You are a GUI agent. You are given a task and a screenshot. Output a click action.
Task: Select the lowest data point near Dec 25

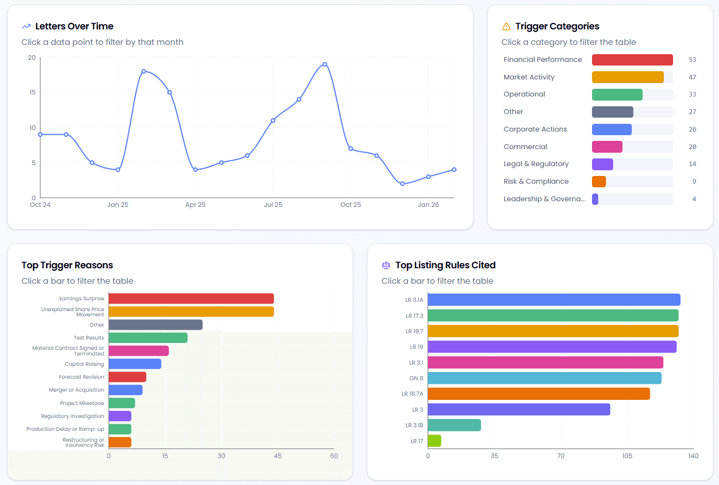click(x=403, y=184)
